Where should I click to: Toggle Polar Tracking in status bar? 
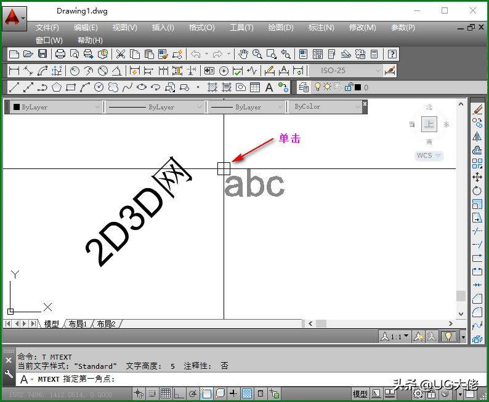point(193,394)
